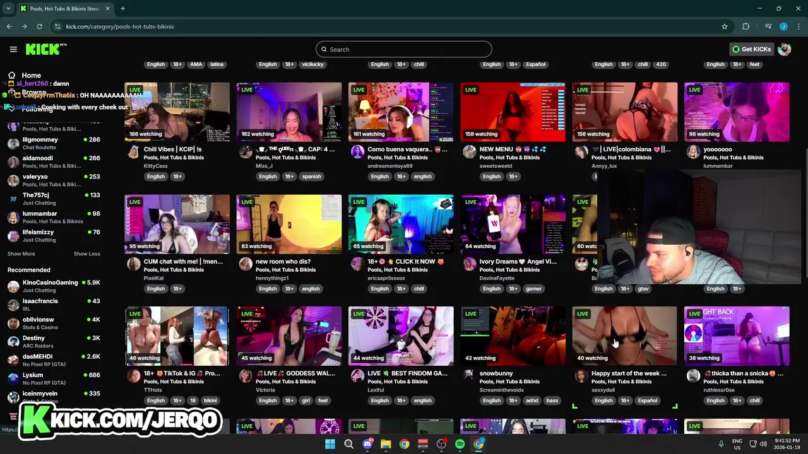Click the hennythingz1 streamer avatar

[246, 264]
